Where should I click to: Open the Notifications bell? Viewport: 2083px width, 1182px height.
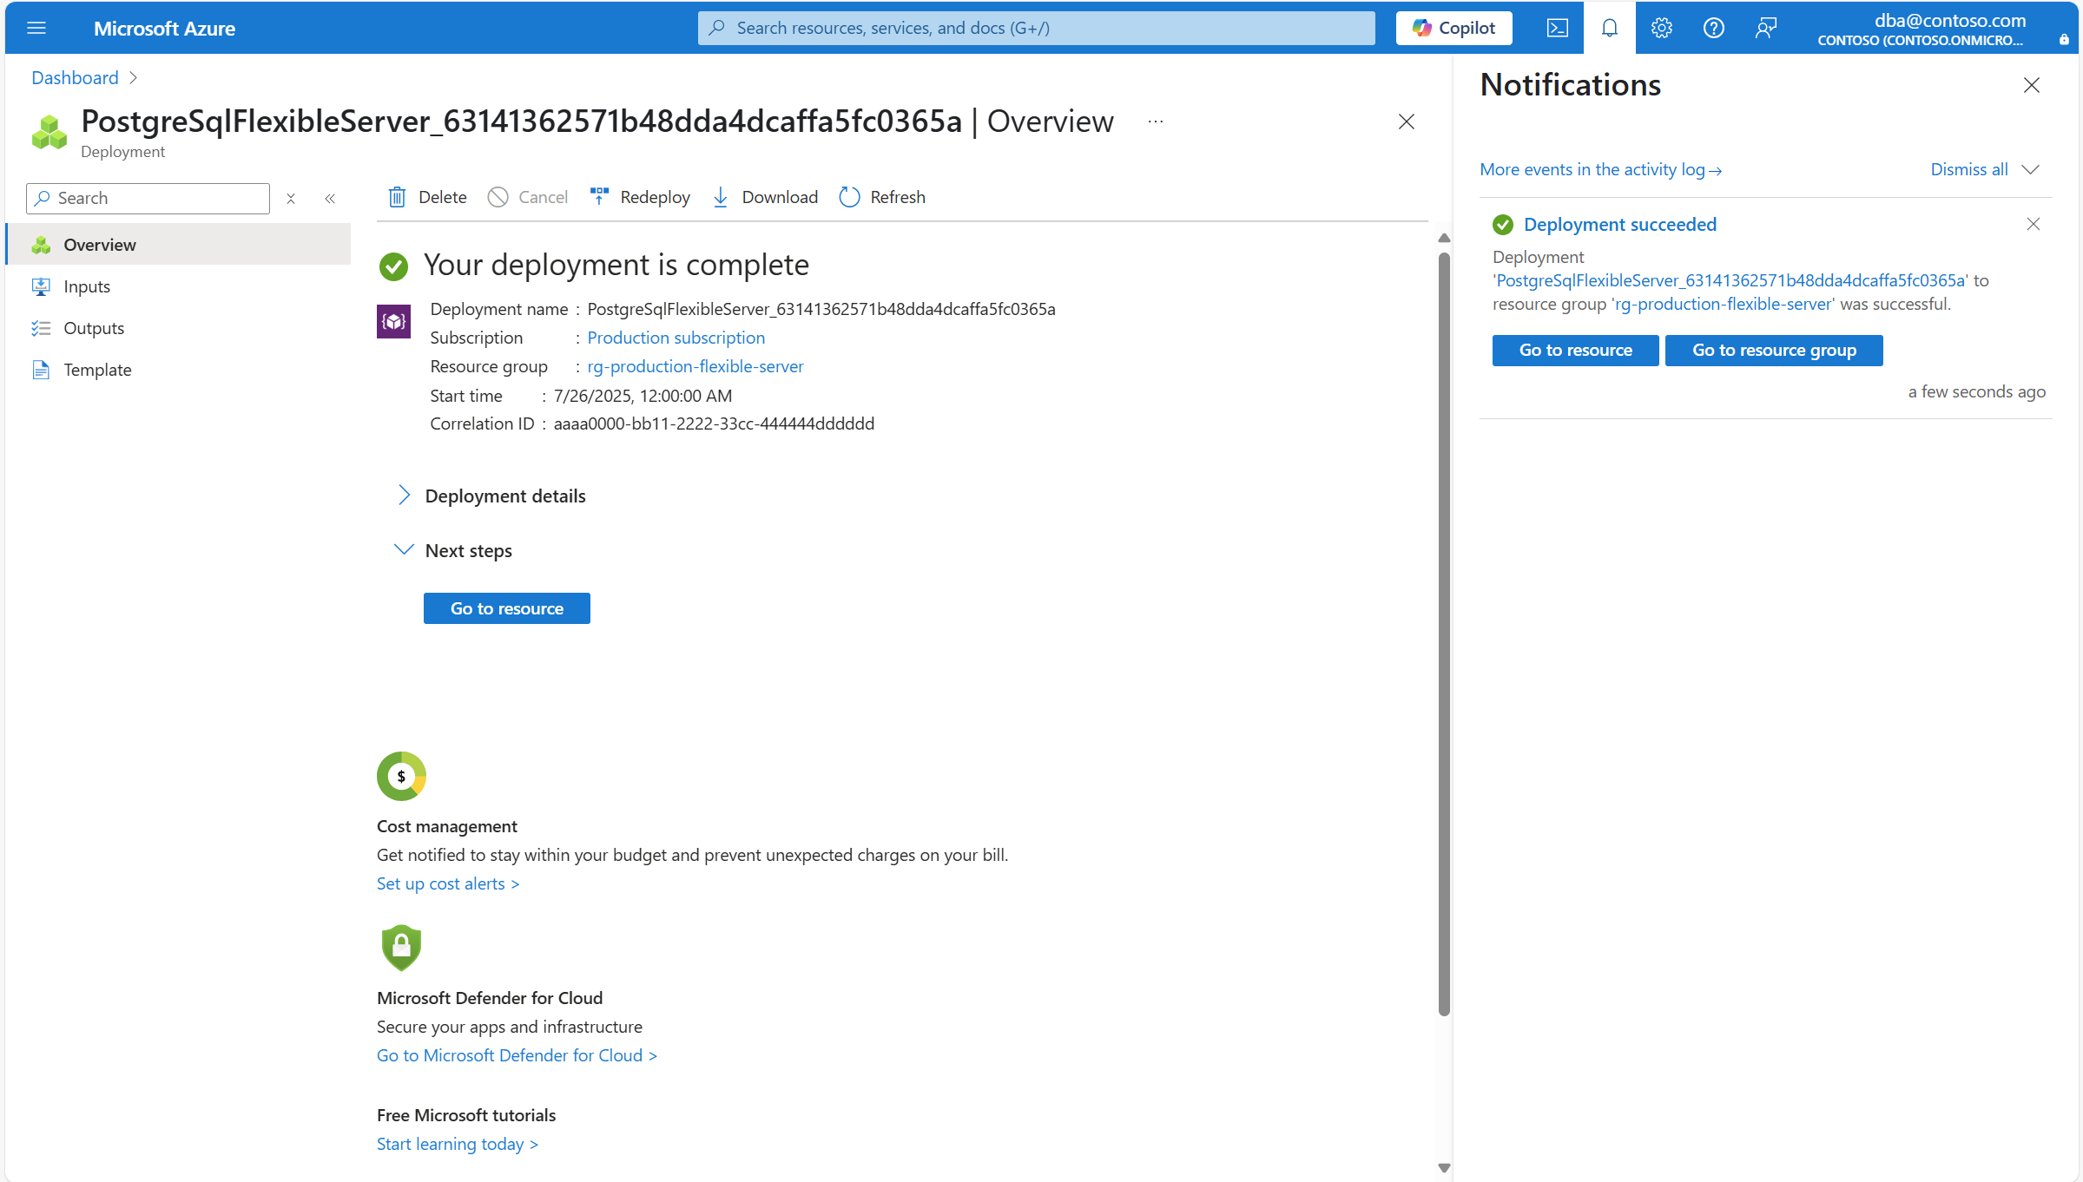(x=1610, y=28)
